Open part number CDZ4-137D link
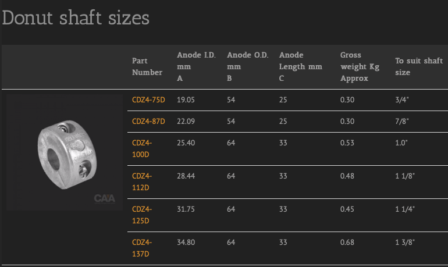 point(142,248)
